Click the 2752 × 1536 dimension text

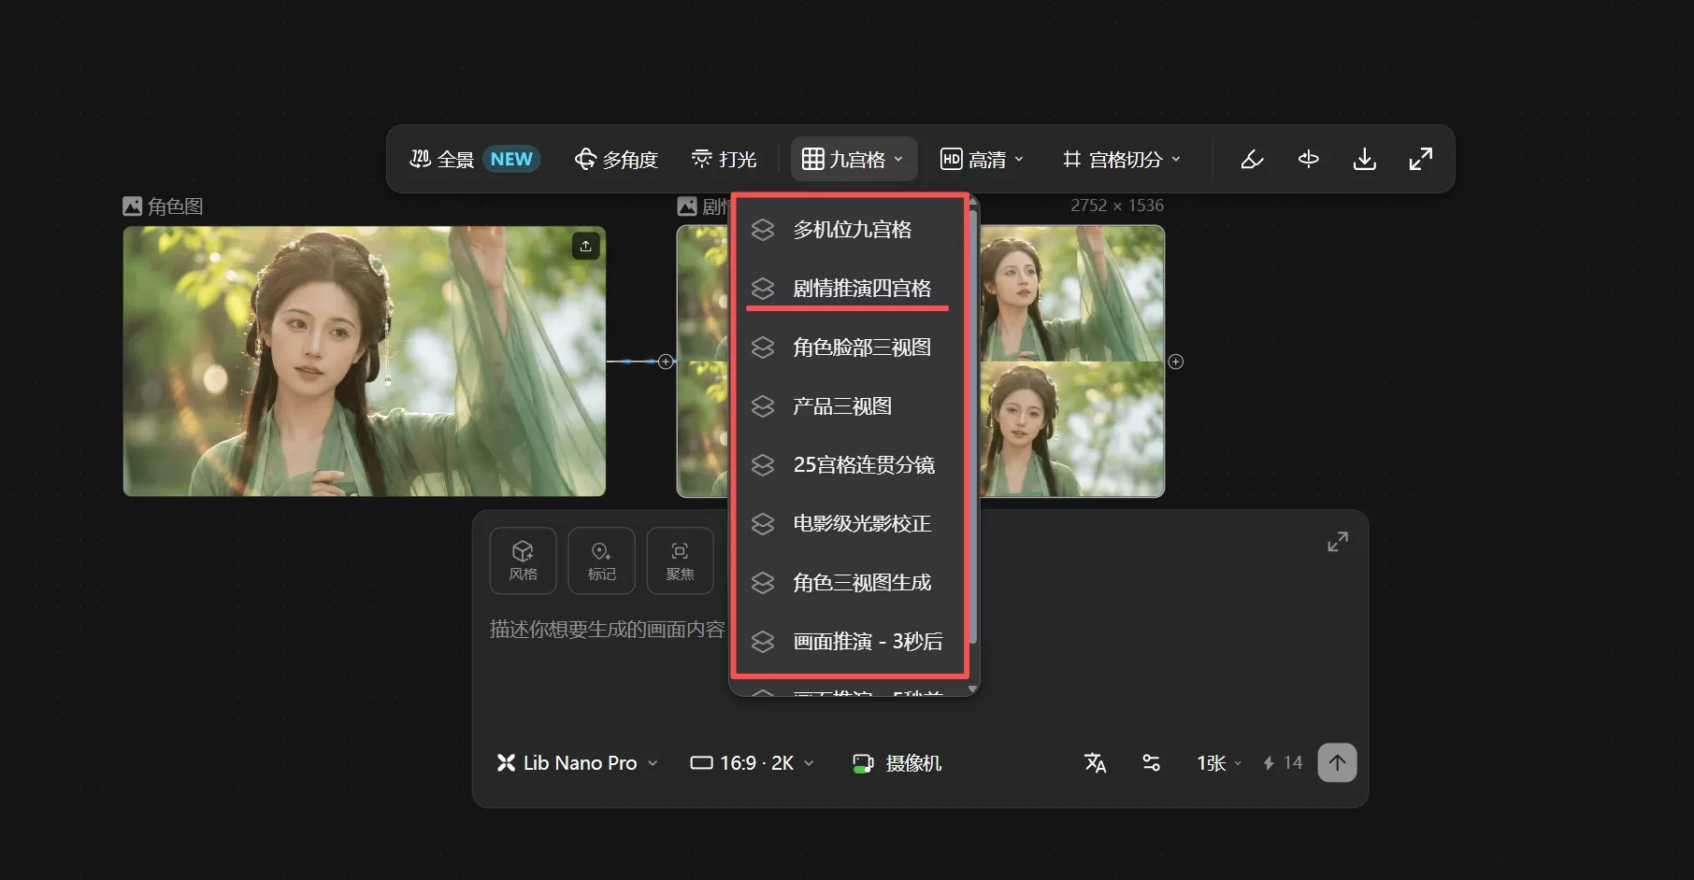pos(1117,206)
